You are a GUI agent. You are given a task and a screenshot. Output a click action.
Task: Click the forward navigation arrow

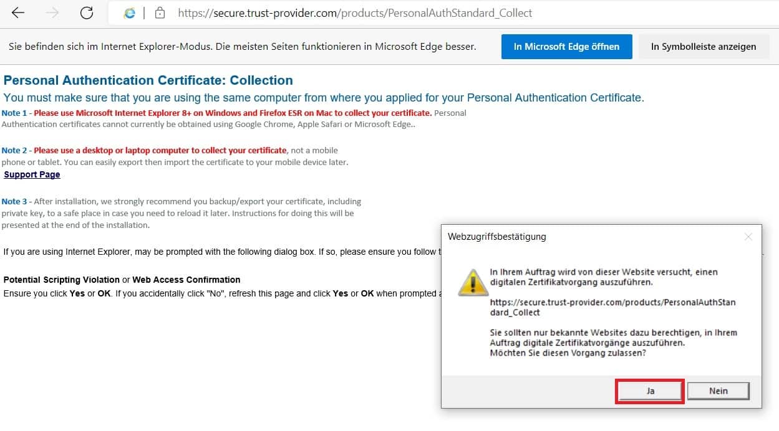coord(52,13)
